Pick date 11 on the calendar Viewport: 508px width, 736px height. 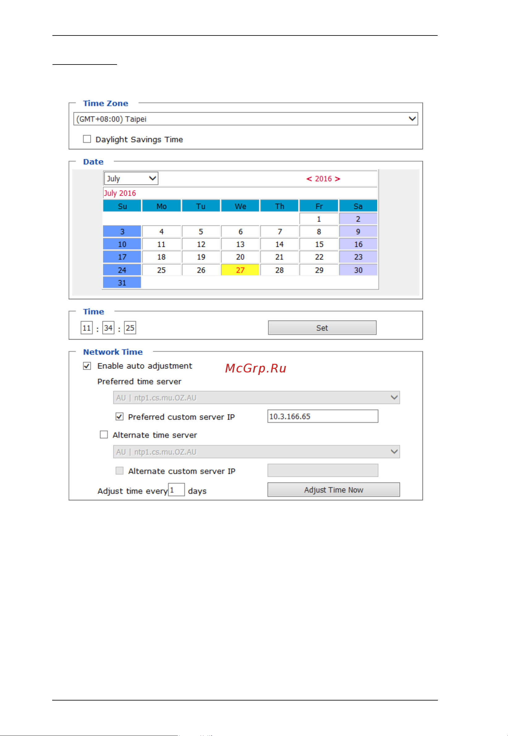tap(162, 244)
